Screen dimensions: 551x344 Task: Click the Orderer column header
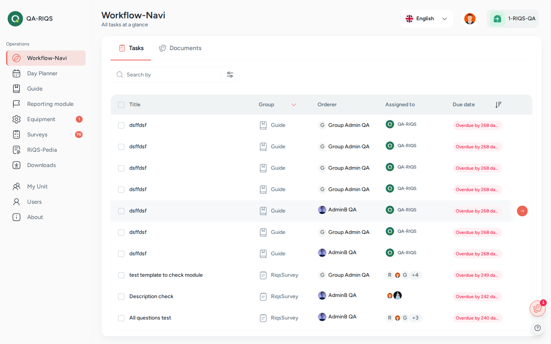click(x=327, y=105)
